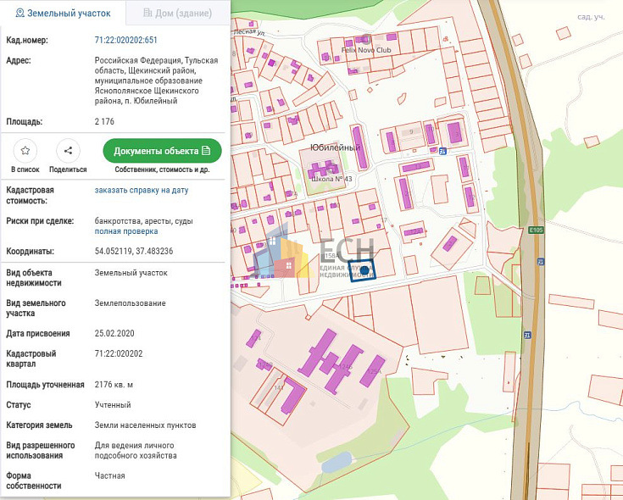Image resolution: width=623 pixels, height=500 pixels.
Task: Click the blue pond on the map
Action: point(337,462)
